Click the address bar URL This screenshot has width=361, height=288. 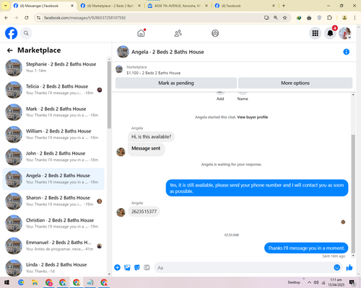(x=84, y=18)
